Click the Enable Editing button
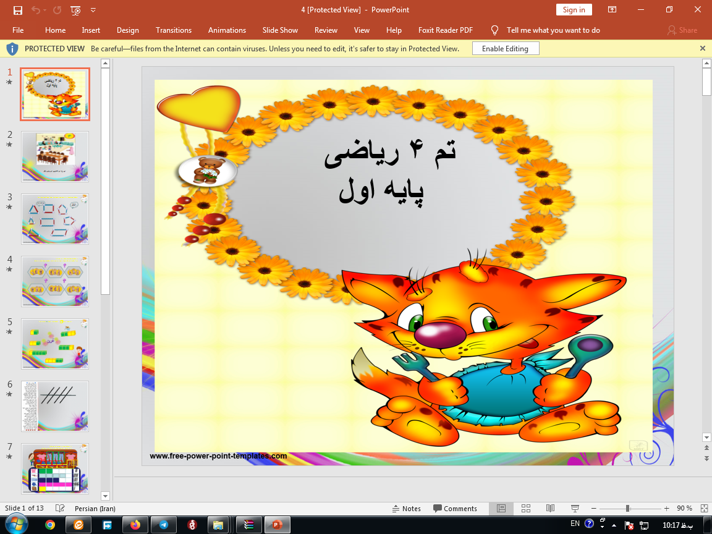The image size is (712, 534). click(x=505, y=48)
